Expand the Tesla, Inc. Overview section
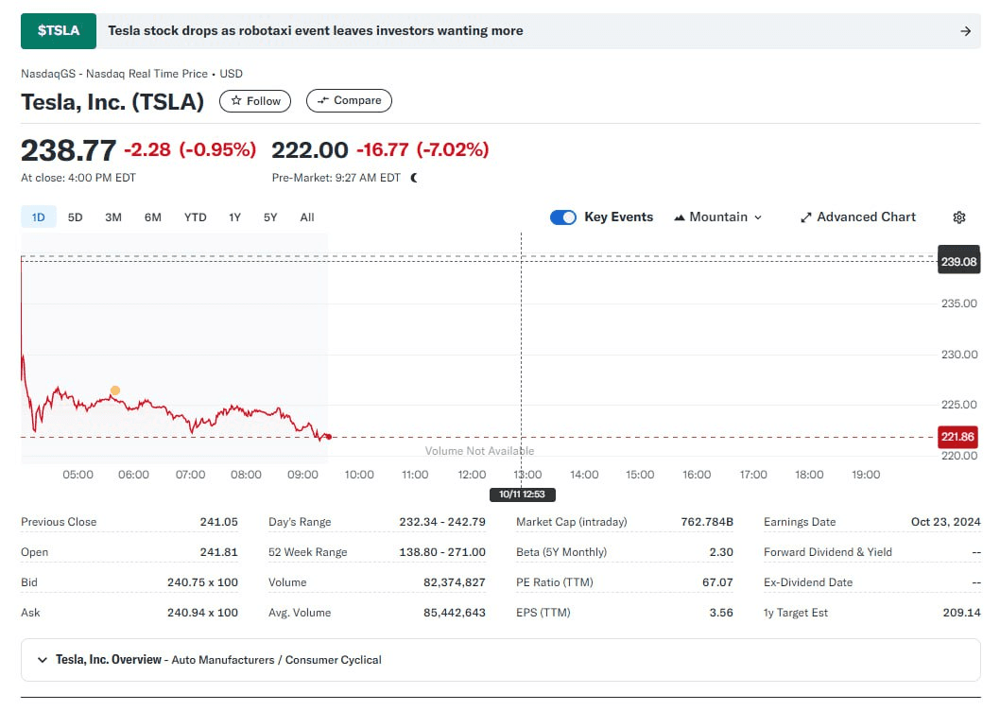 pyautogui.click(x=43, y=660)
